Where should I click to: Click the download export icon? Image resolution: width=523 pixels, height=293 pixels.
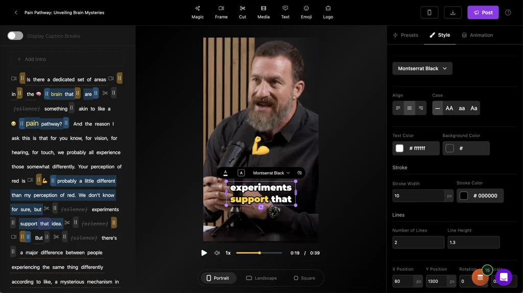(x=453, y=12)
